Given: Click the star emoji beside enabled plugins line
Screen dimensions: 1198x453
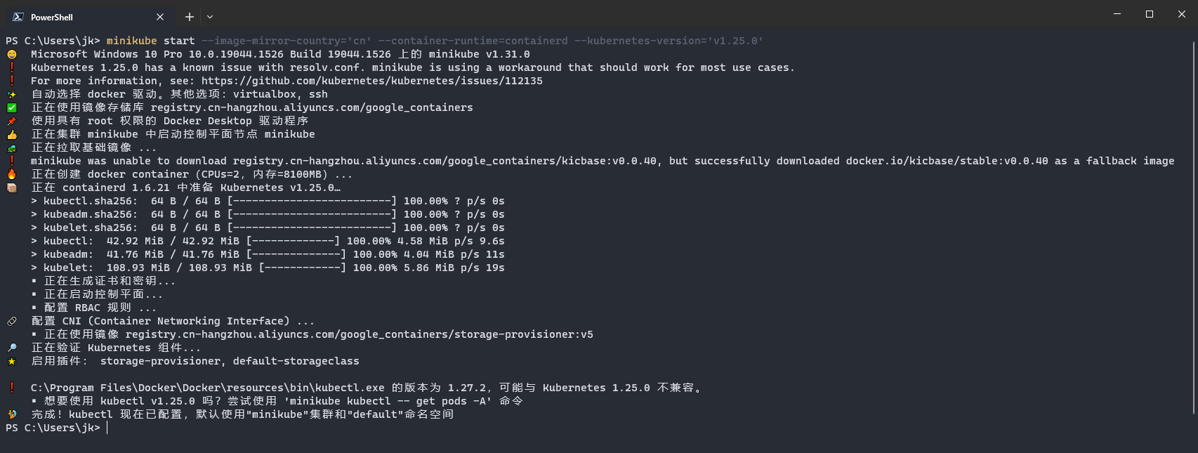Looking at the screenshot, I should 12,361.
